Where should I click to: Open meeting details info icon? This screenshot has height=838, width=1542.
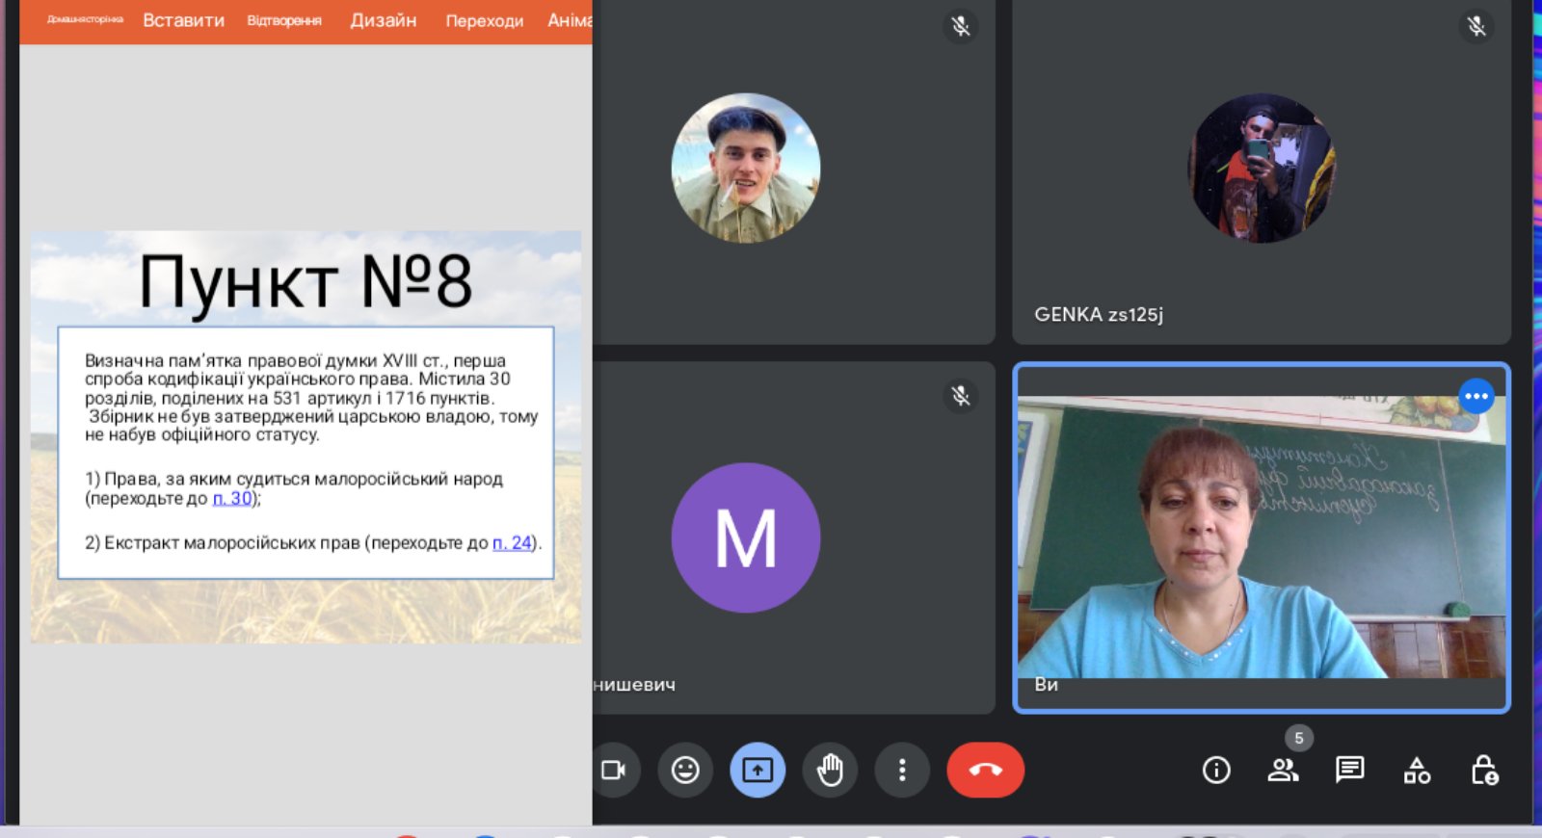(1216, 770)
